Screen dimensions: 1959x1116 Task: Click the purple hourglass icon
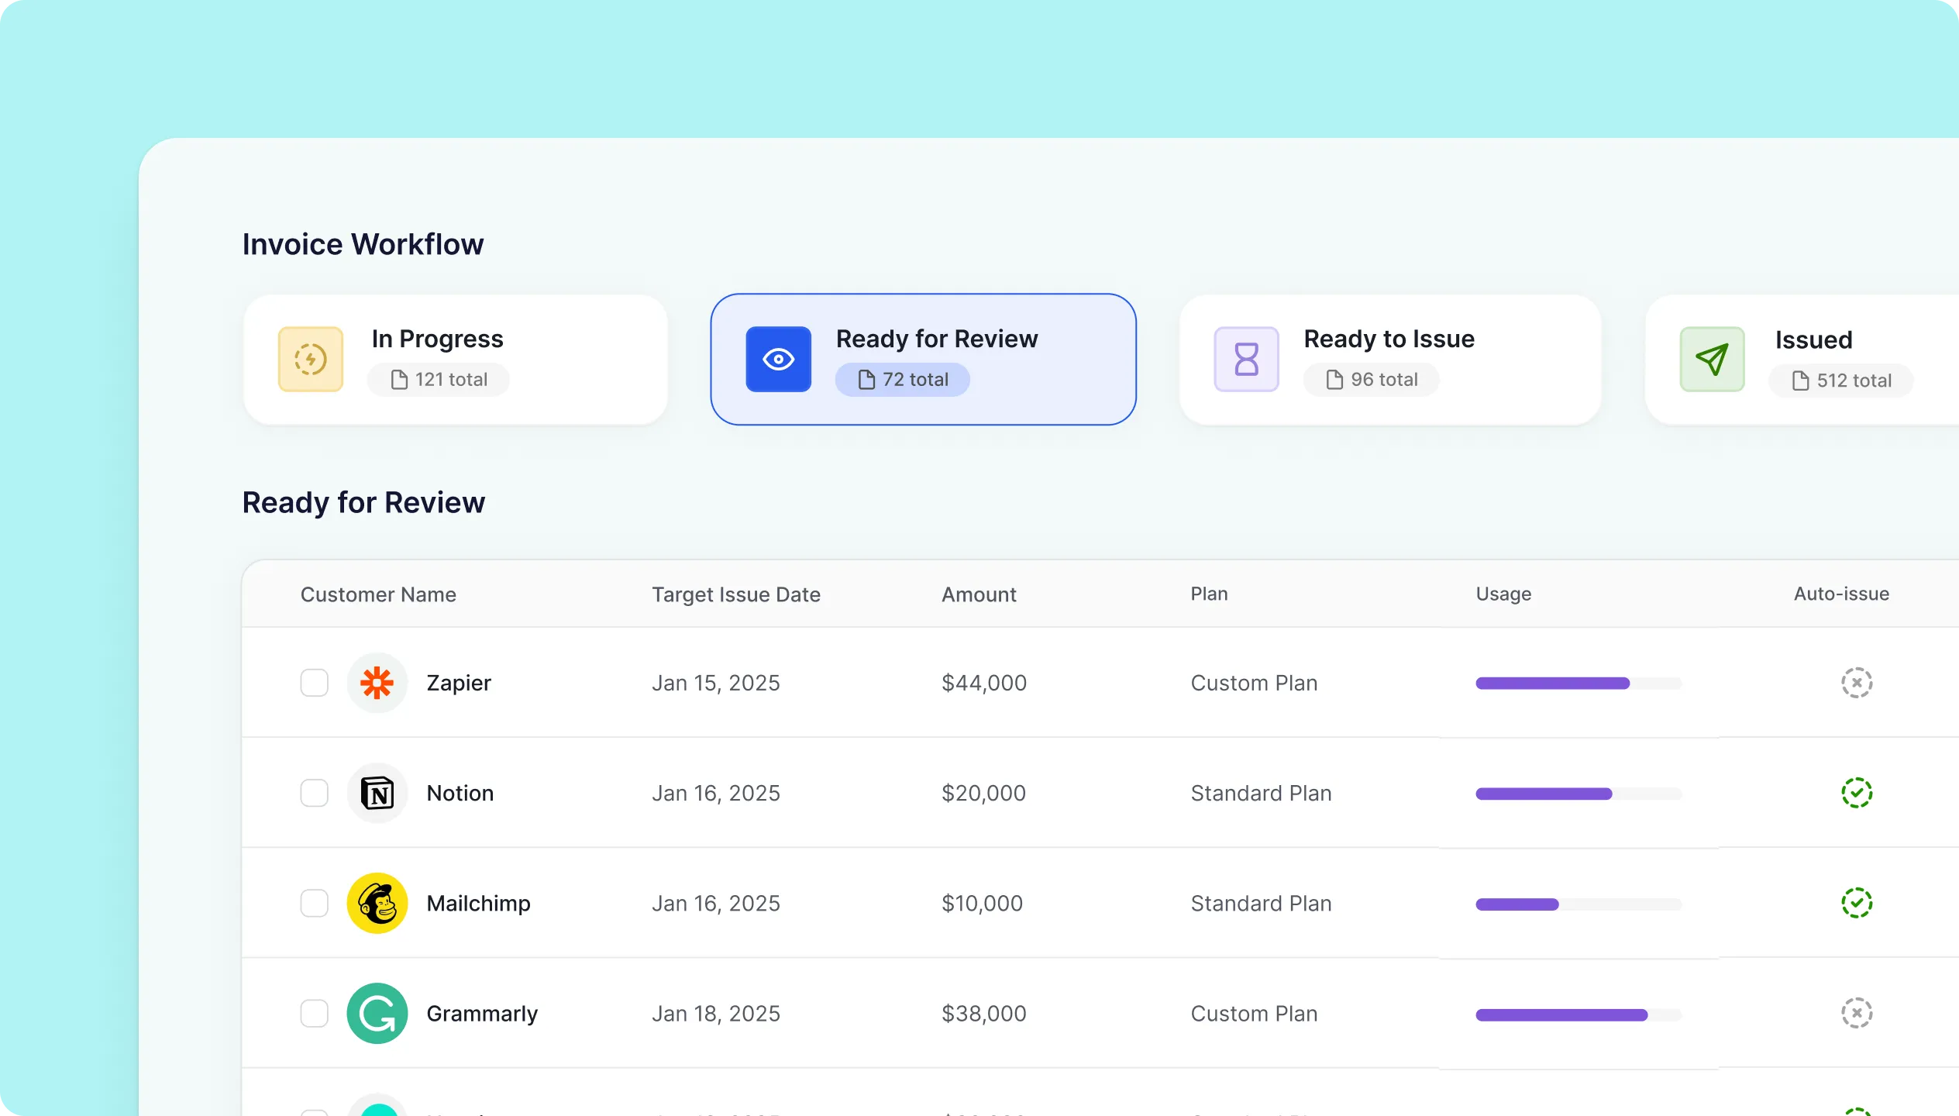pos(1246,360)
